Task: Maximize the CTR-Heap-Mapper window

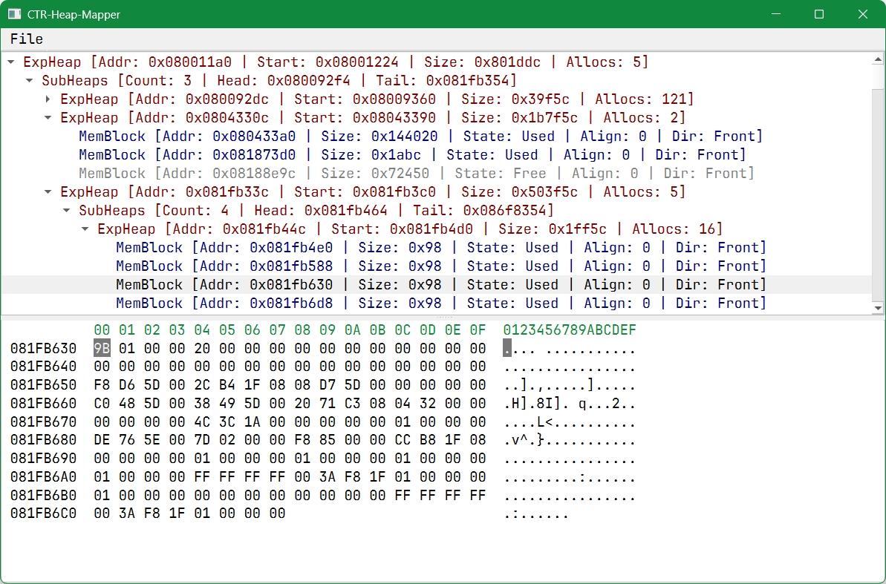Action: click(x=818, y=14)
